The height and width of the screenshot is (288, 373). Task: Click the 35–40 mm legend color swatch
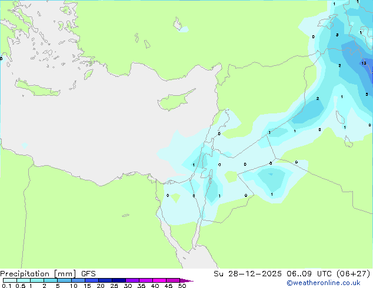click(146, 280)
